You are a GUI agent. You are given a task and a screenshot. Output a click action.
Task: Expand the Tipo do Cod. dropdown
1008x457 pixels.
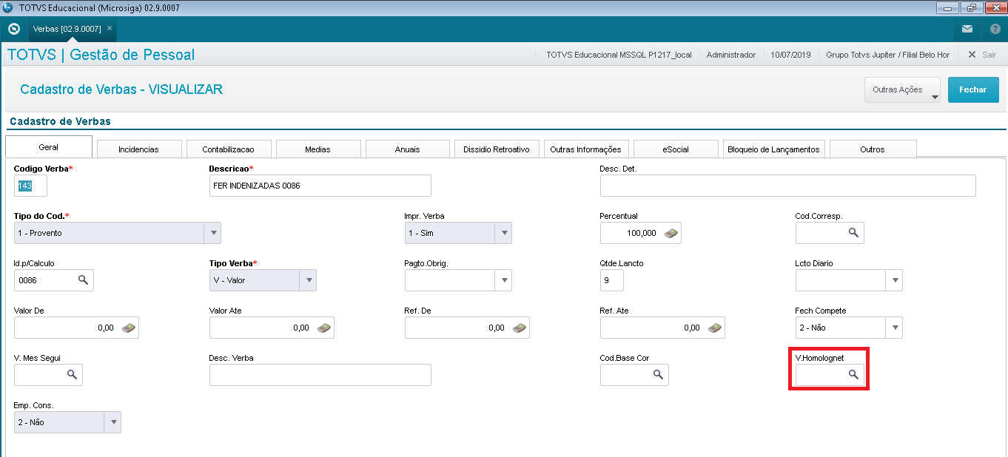[x=212, y=233]
